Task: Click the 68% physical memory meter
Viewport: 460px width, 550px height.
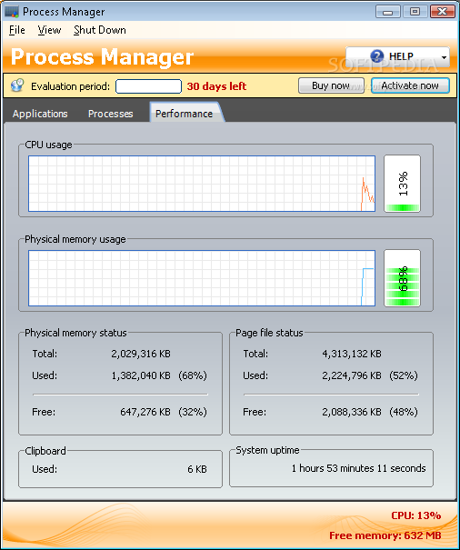Action: tap(402, 278)
